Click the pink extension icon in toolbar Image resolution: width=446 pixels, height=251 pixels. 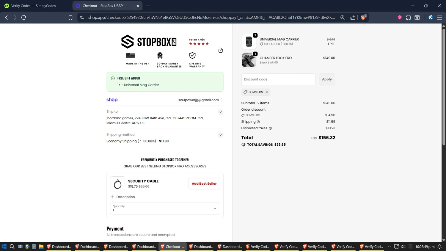(x=400, y=18)
